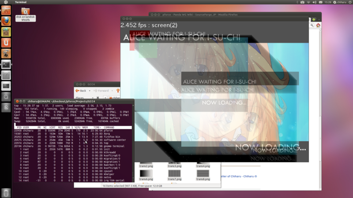
Task: Click the firefox-bin process row
Action: pos(73,137)
